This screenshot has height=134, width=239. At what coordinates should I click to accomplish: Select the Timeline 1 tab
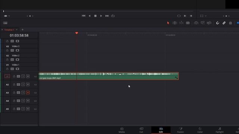[x=9, y=30]
